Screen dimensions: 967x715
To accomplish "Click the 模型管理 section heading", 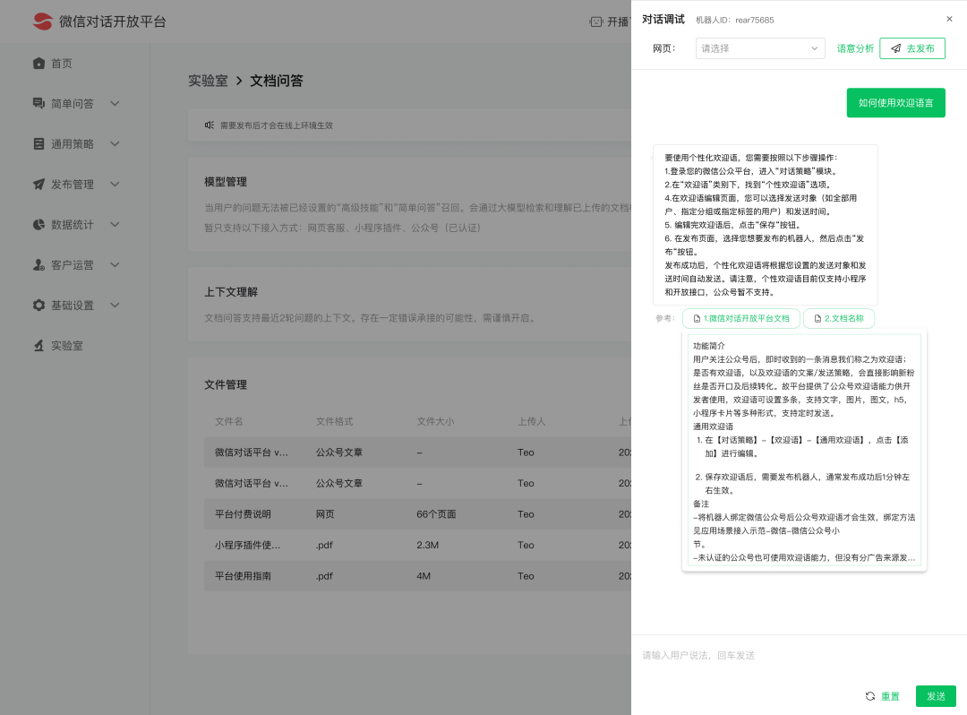I will click(x=226, y=182).
